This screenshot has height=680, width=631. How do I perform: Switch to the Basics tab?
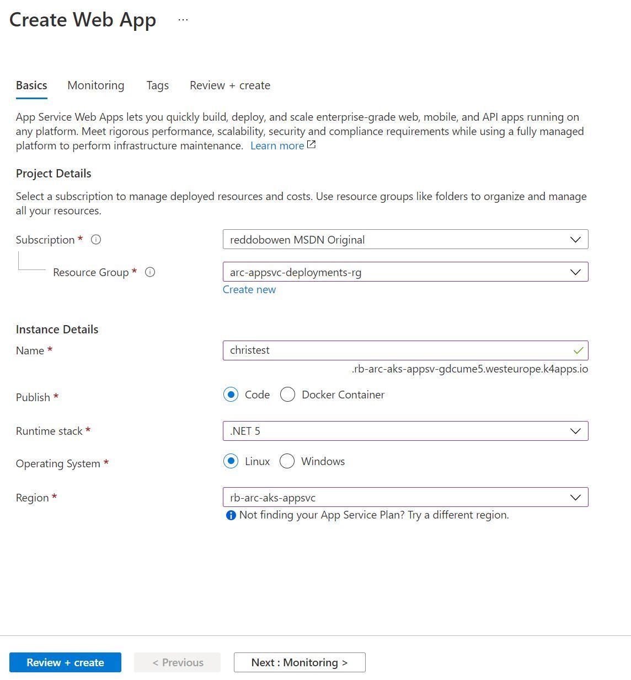point(31,85)
